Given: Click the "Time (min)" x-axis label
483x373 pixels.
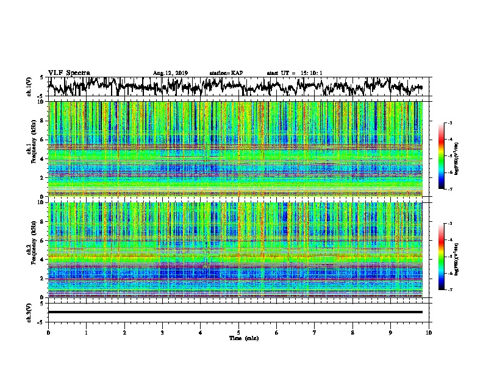Looking at the screenshot, I should point(244,338).
